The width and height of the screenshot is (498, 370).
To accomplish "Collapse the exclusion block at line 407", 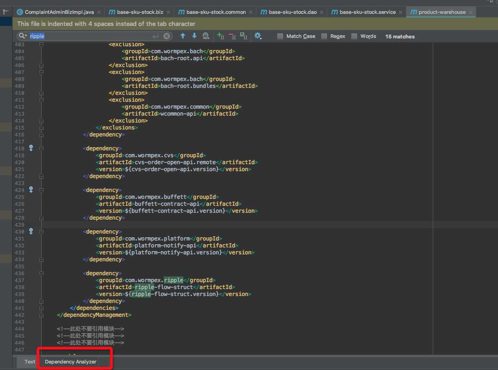I will coord(41,72).
